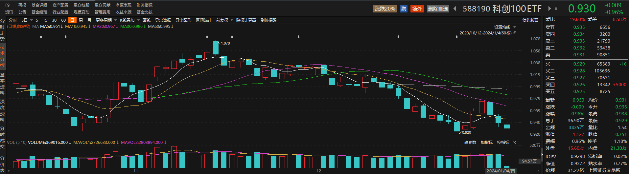The image size is (629, 174).
Task: Select the 60 minute period
Action: [x=63, y=20]
